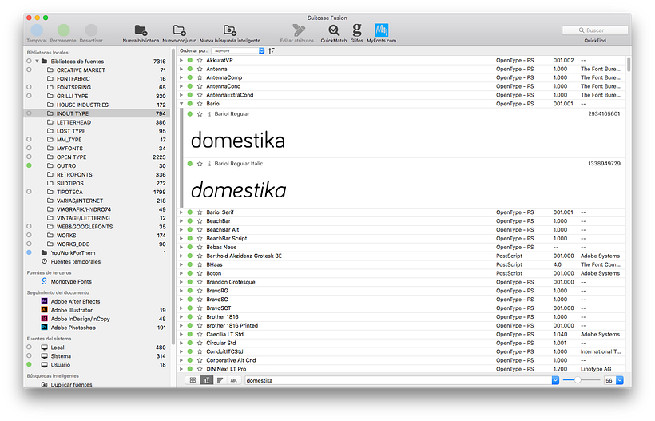Click the Buscar QuickFind search field
The width and height of the screenshot is (655, 421).
click(595, 30)
